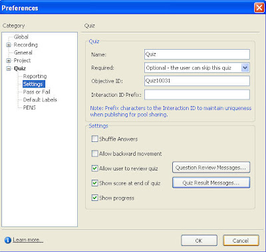Follow the Learn more link
The height and width of the screenshot is (252, 266).
[x=28, y=240]
